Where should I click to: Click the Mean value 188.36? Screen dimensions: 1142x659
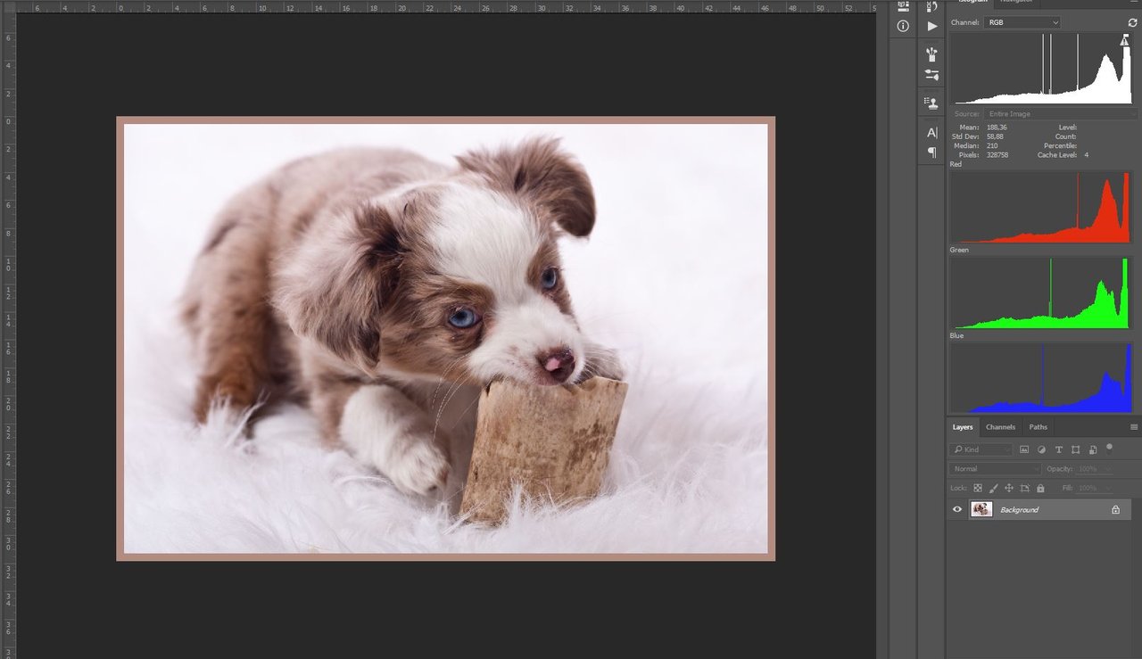(996, 128)
